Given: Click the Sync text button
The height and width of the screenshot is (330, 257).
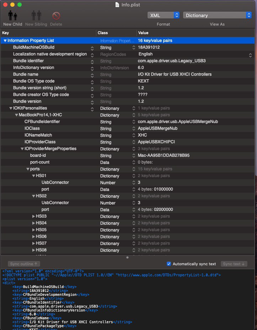Looking at the screenshot, I should coord(234,264).
